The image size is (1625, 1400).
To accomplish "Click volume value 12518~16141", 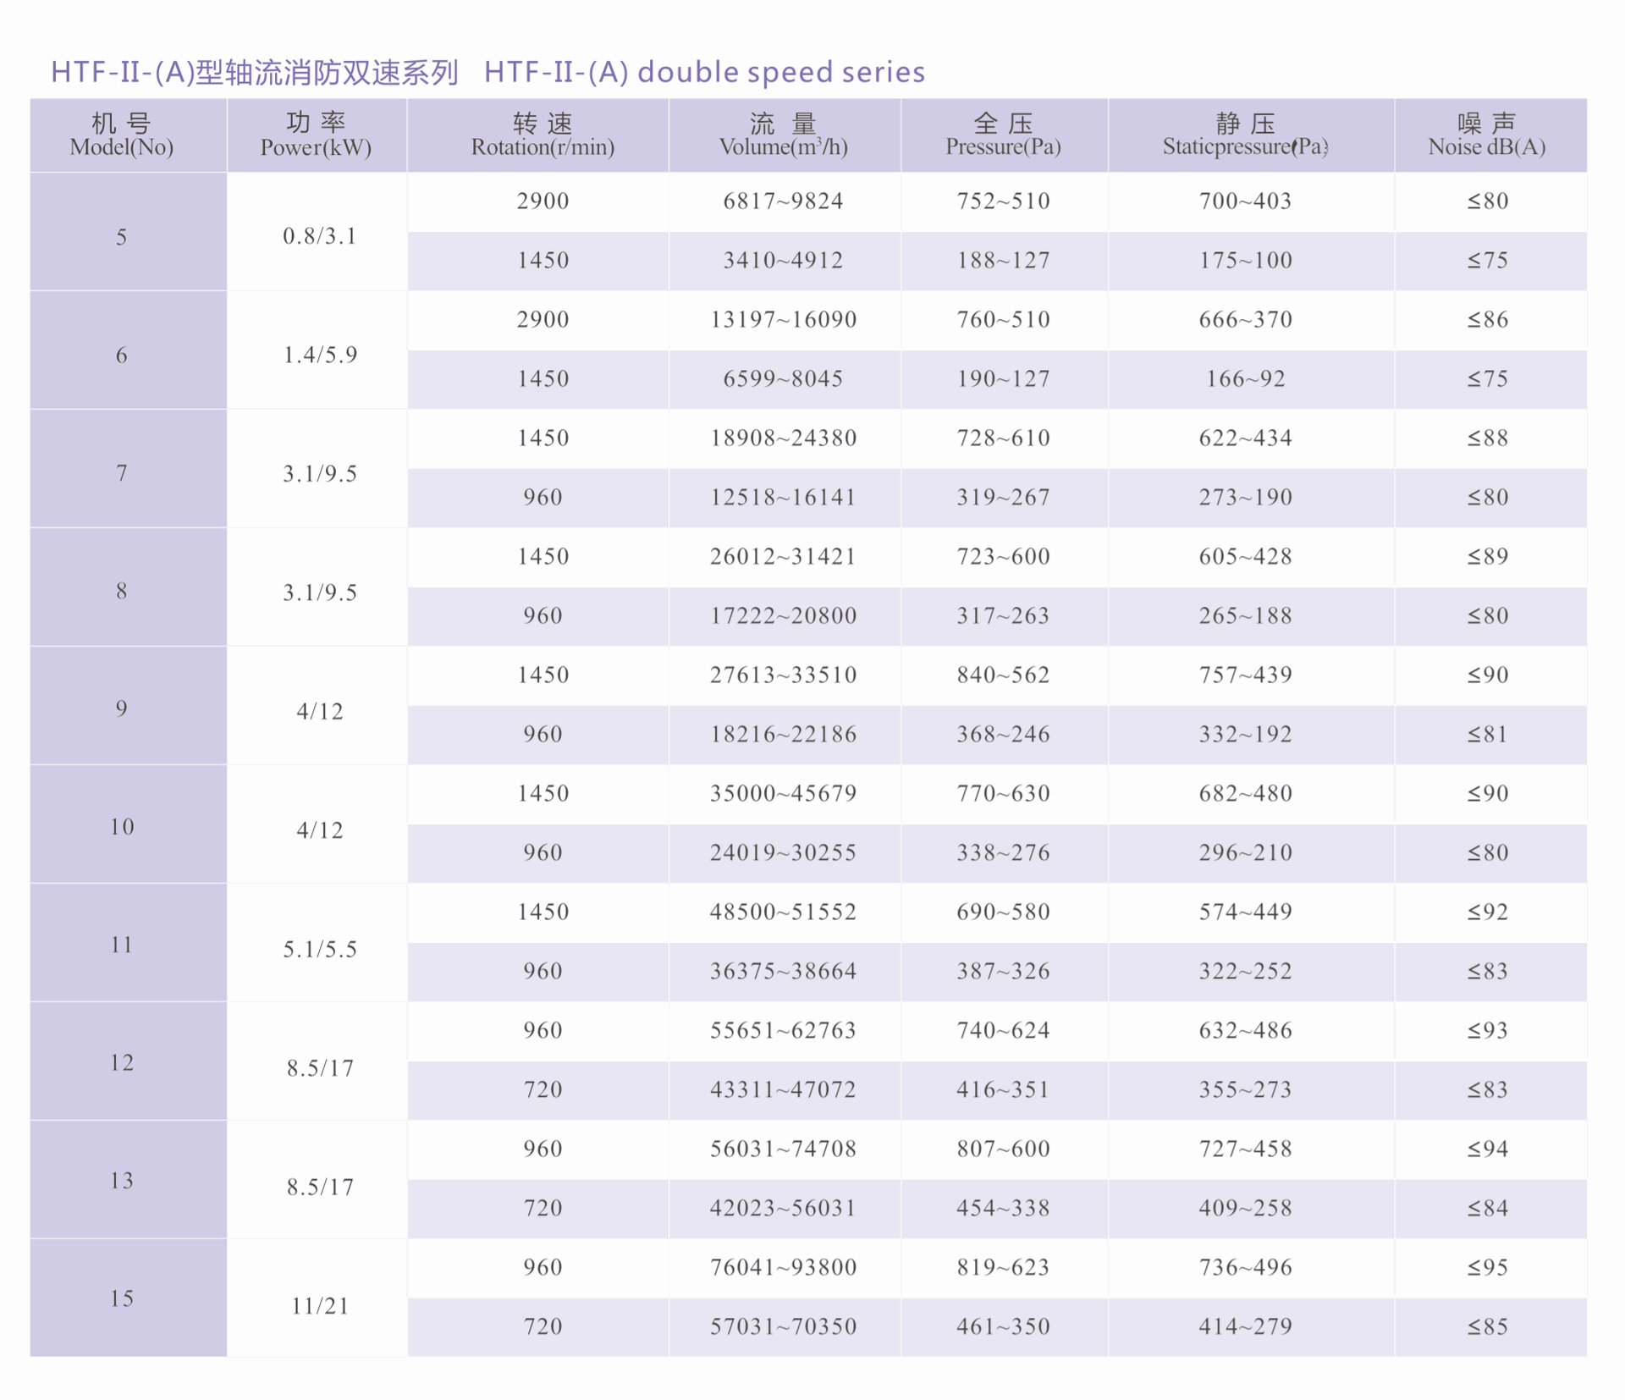I will coord(783,498).
